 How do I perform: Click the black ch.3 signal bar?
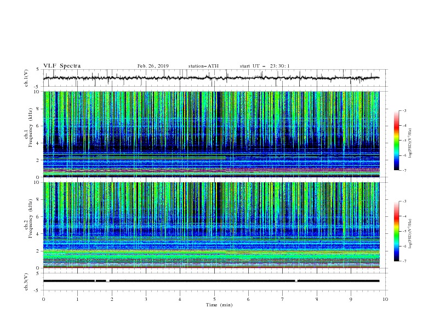tap(211, 281)
